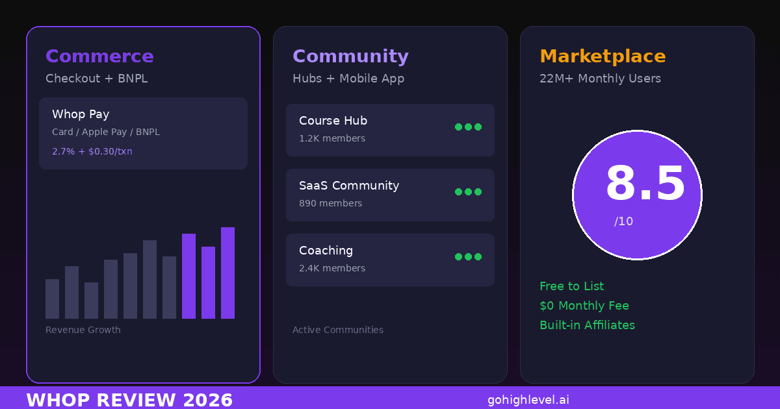Click the 22M+ Monthly Users subtitle
Viewport: 780px width, 409px height.
pos(600,79)
